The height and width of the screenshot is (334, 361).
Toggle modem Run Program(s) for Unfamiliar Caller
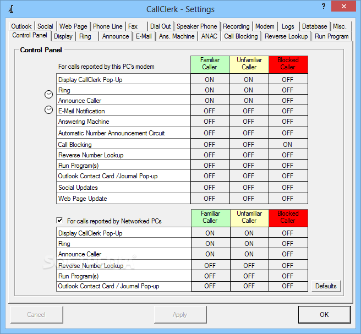click(x=249, y=166)
